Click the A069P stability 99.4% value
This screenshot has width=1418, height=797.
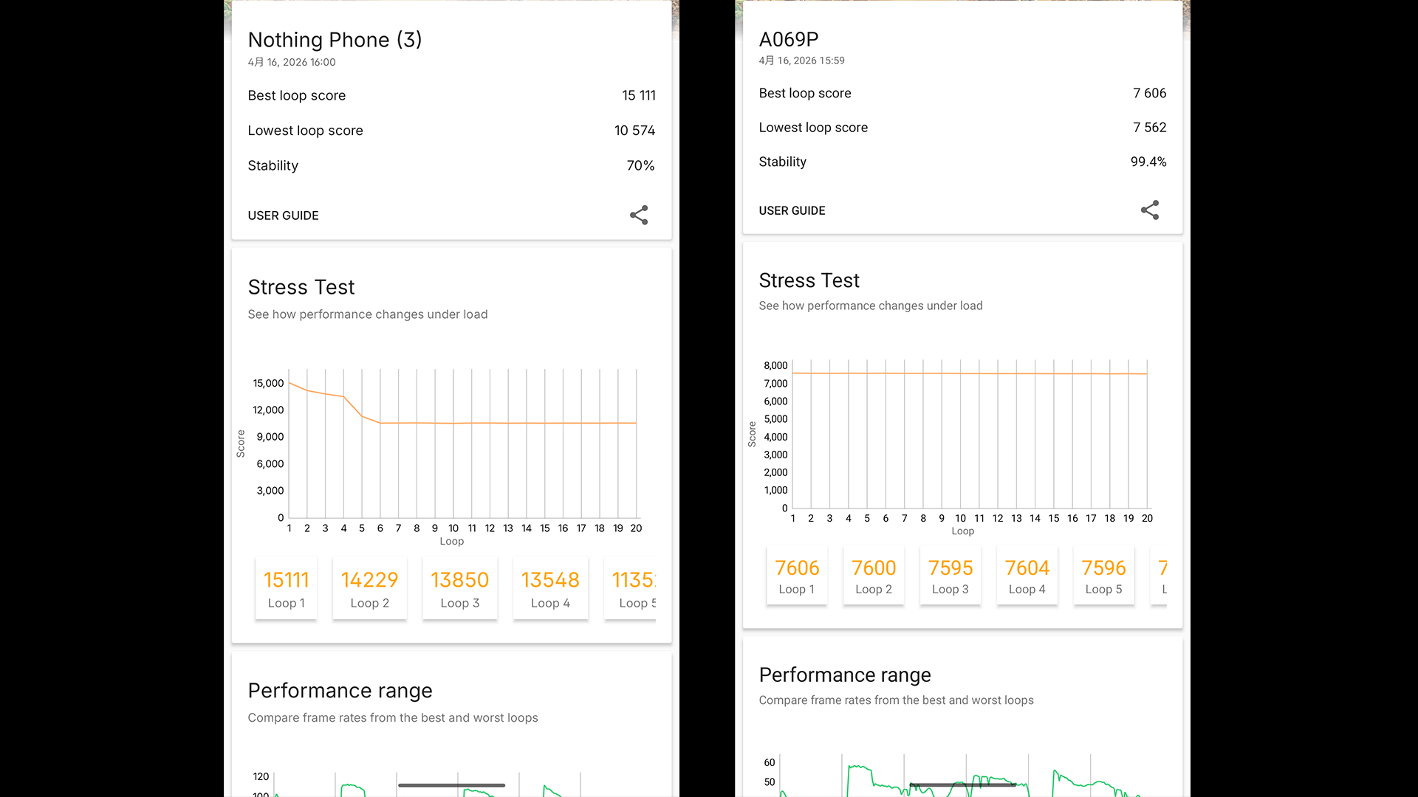[x=1148, y=162]
